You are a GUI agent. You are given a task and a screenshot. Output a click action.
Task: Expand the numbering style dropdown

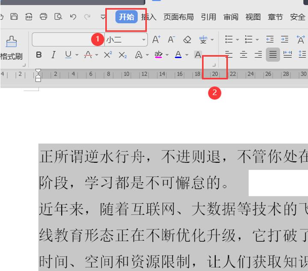point(258,40)
